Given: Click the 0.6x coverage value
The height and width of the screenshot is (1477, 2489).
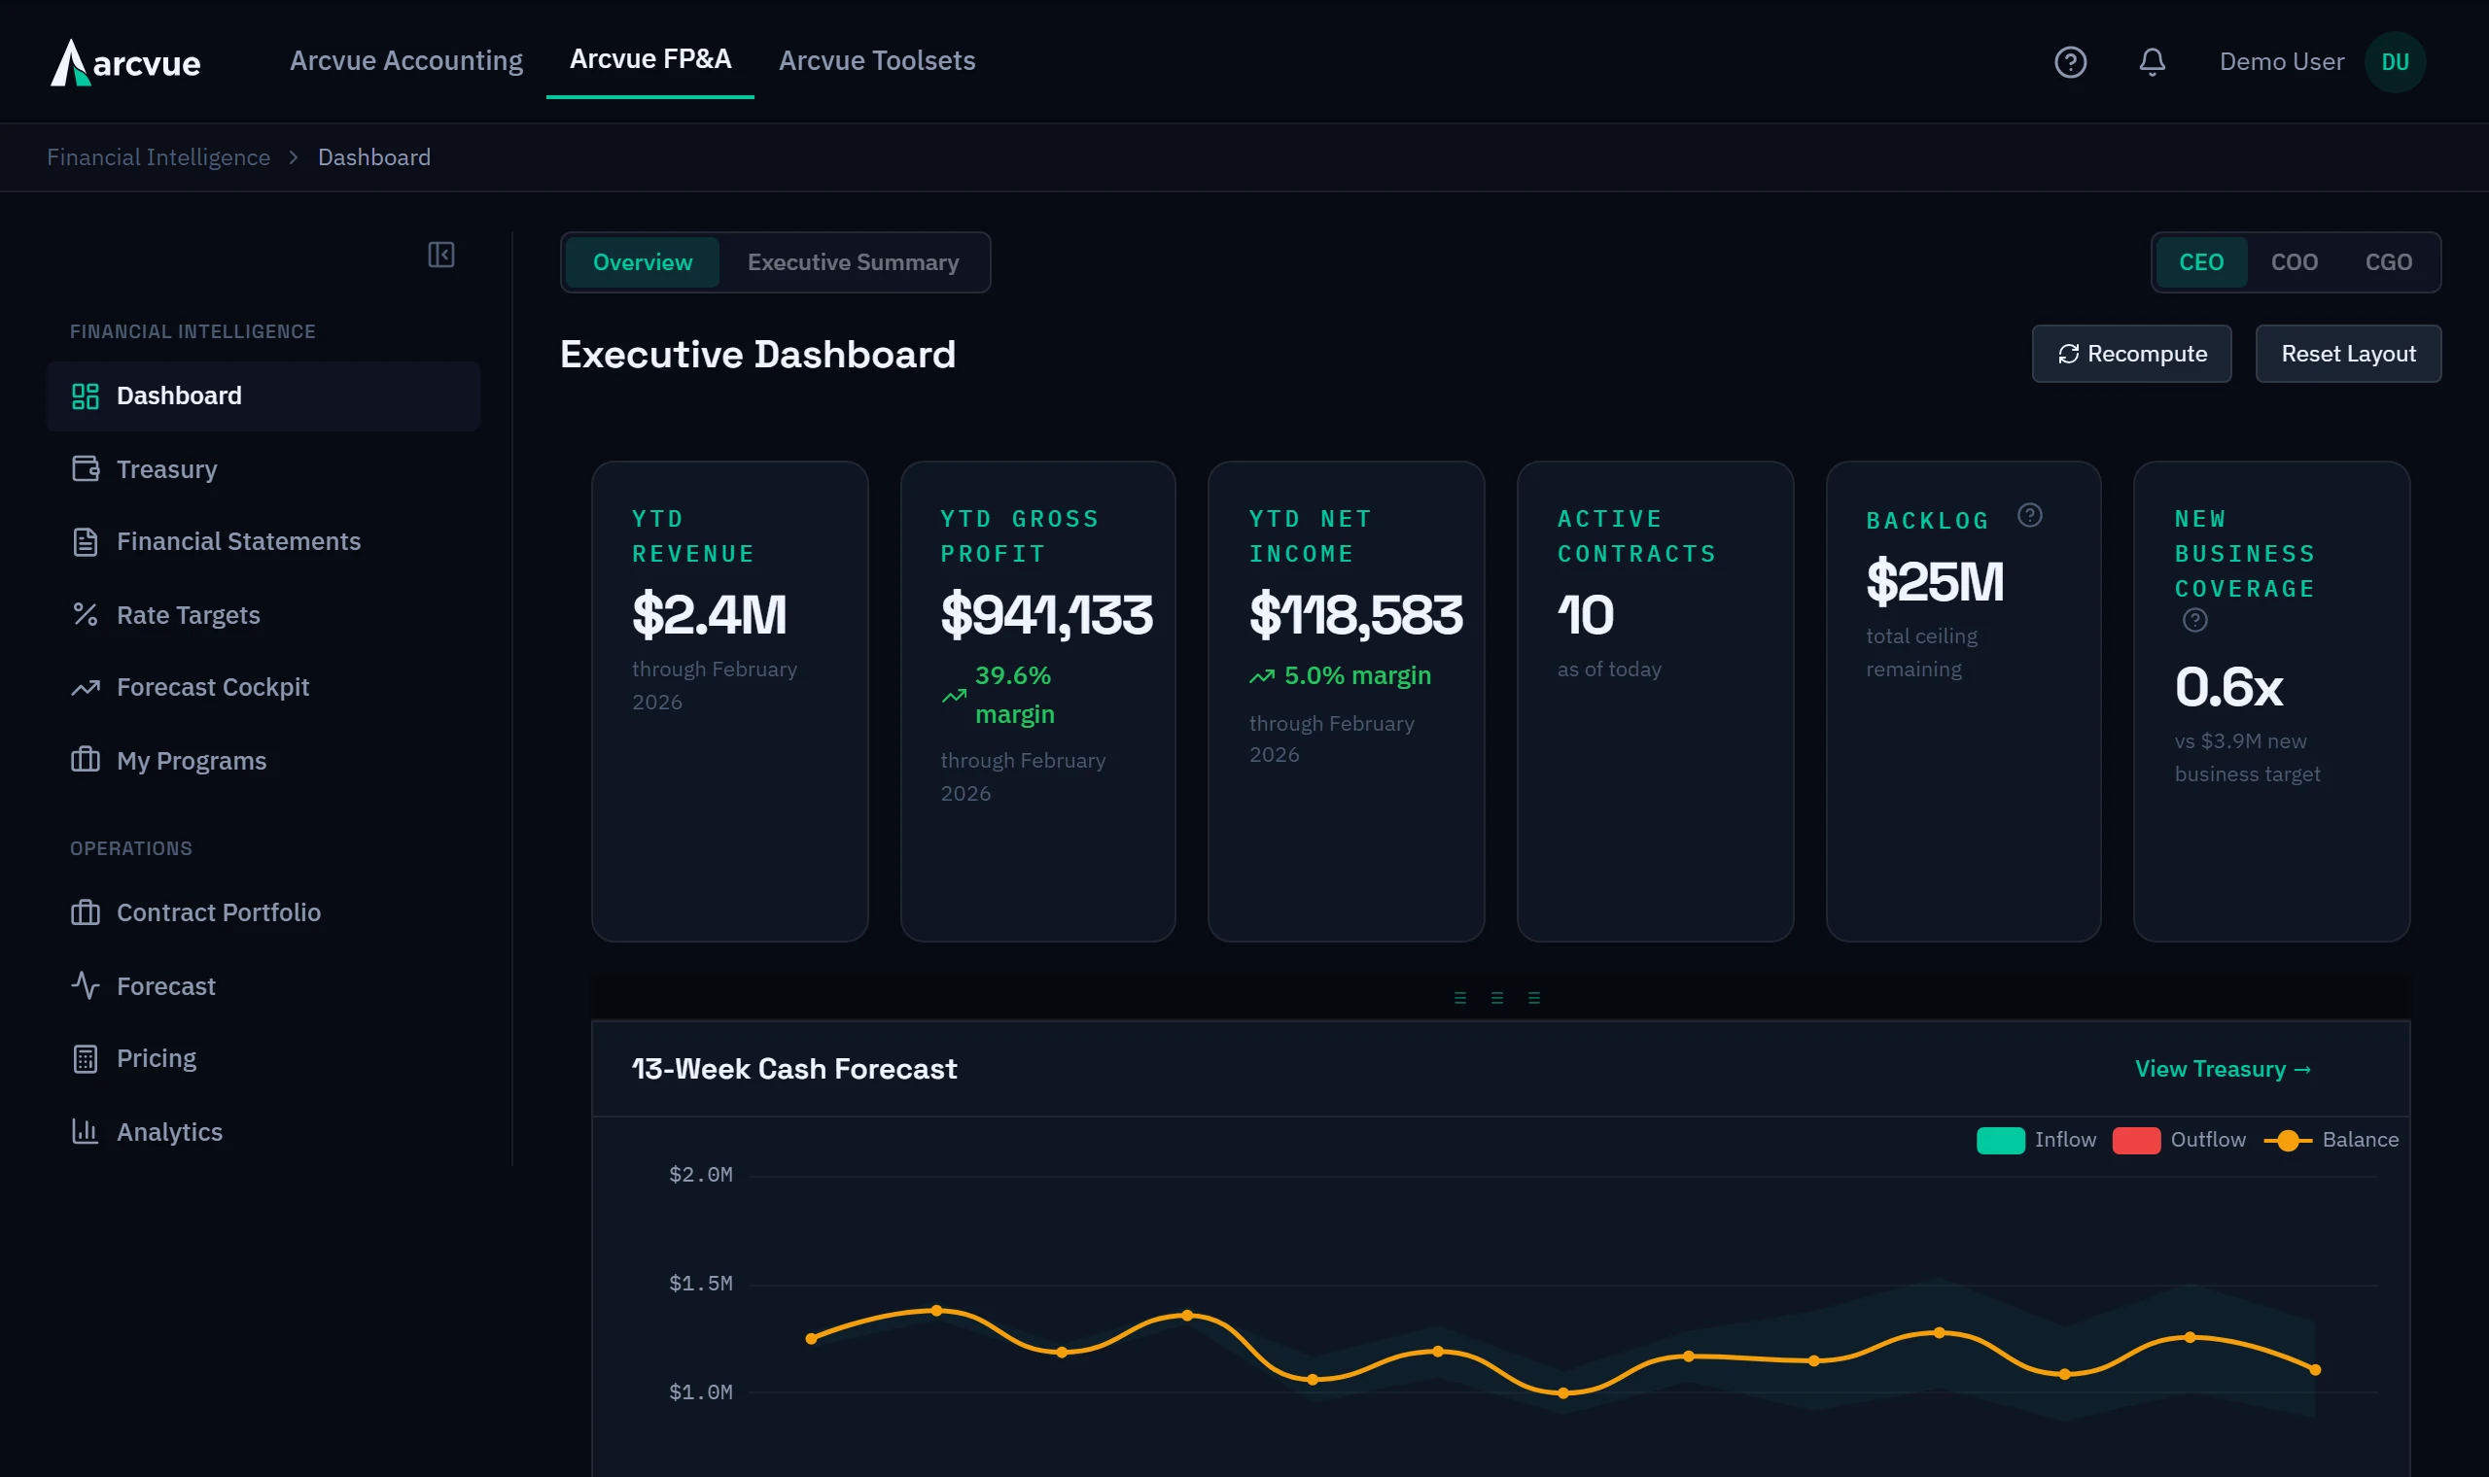Looking at the screenshot, I should [x=2228, y=687].
